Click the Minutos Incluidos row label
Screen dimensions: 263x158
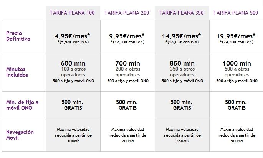point(17,72)
